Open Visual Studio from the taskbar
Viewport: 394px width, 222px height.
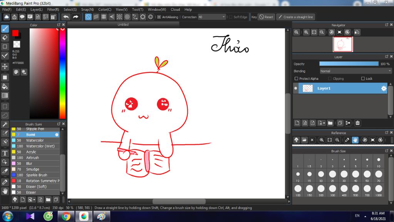30,217
